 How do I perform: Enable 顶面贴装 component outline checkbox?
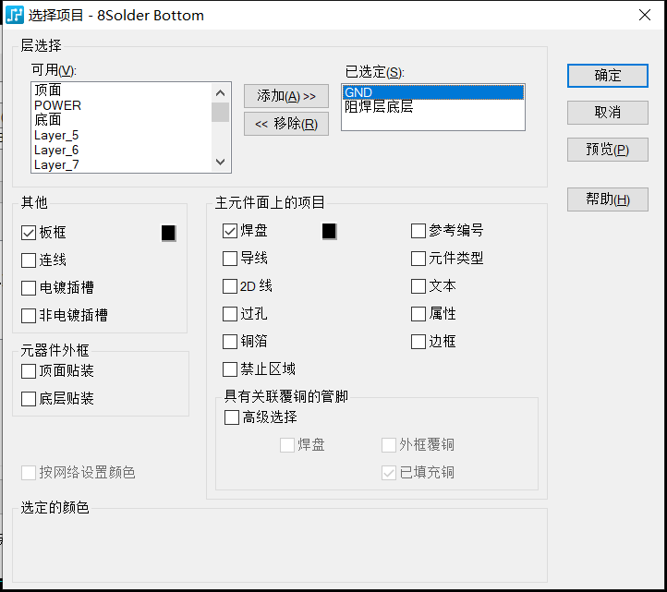(x=29, y=371)
